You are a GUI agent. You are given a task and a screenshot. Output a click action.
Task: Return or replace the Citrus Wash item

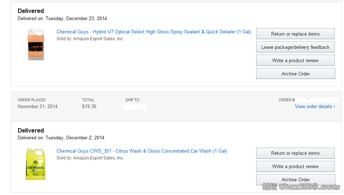coord(295,153)
